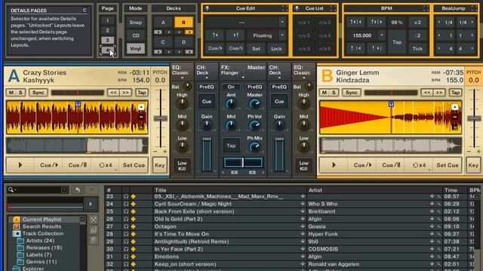Jump to next cue point icon
The image size is (483, 271).
coord(235,35)
